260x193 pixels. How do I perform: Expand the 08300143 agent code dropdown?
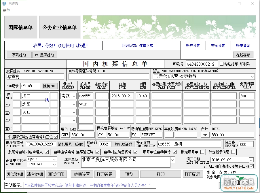(x=54, y=164)
